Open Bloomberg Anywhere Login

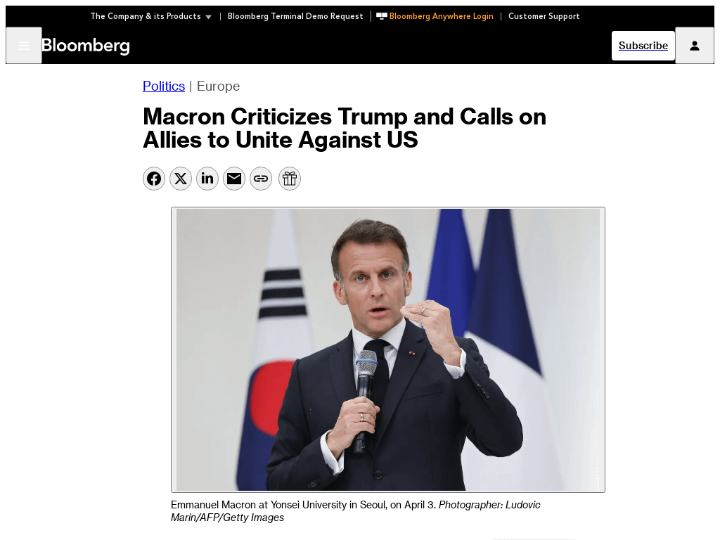[x=441, y=16]
